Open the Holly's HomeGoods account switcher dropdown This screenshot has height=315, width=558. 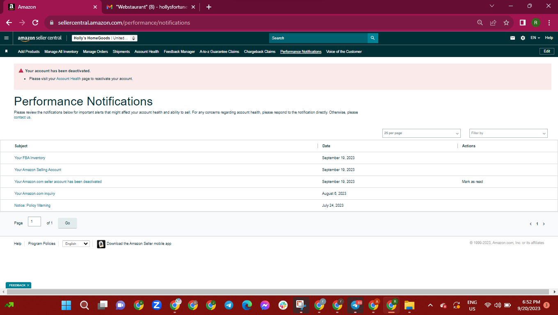pyautogui.click(x=105, y=38)
